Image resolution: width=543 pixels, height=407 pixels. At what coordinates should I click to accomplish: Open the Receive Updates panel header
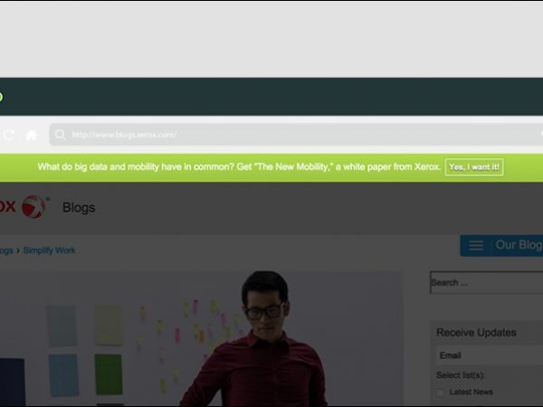pyautogui.click(x=476, y=332)
